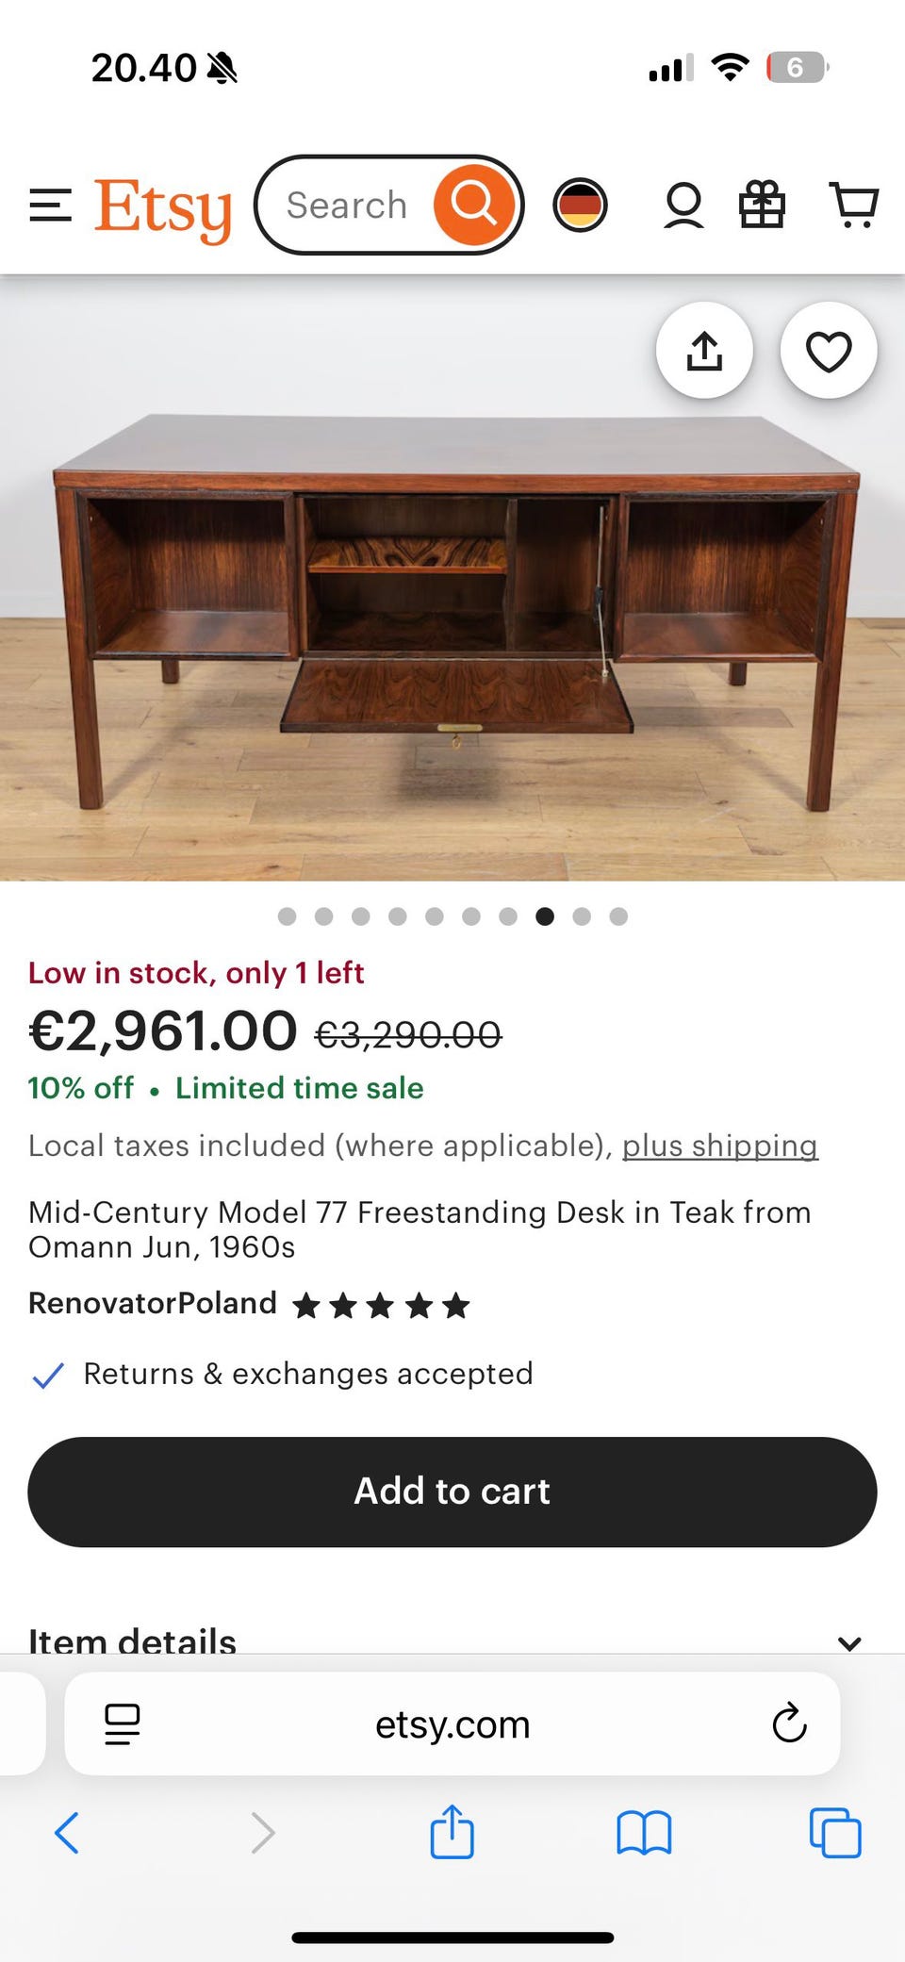The image size is (905, 1962).
Task: Favorite the item with the heart
Action: click(829, 351)
